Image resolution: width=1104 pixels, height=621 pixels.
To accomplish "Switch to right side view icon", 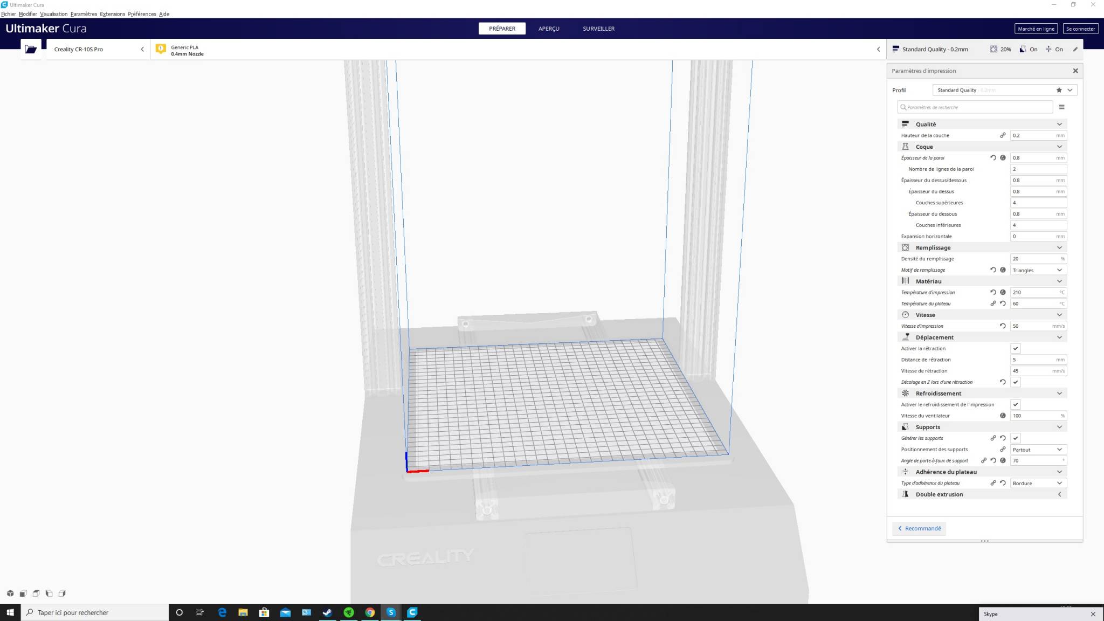I will pyautogui.click(x=62, y=594).
